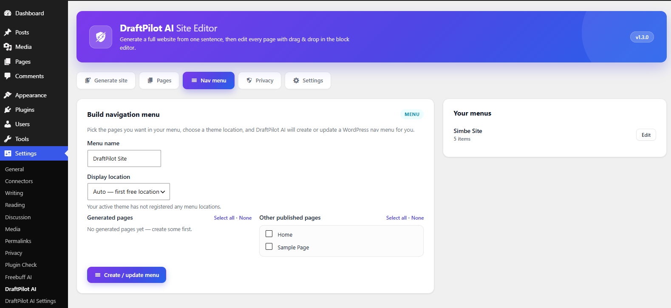
Task: Click the Dashboard gauge icon
Action: 8,13
